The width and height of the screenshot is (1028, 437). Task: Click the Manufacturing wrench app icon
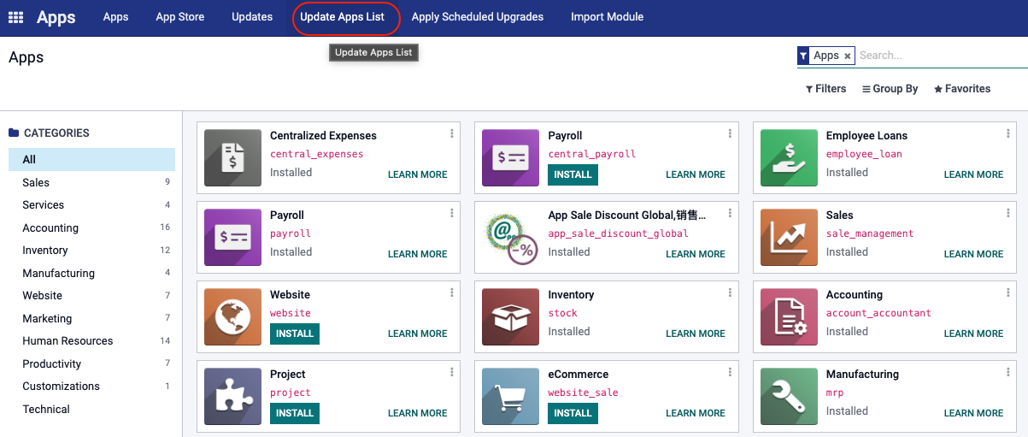pos(788,397)
